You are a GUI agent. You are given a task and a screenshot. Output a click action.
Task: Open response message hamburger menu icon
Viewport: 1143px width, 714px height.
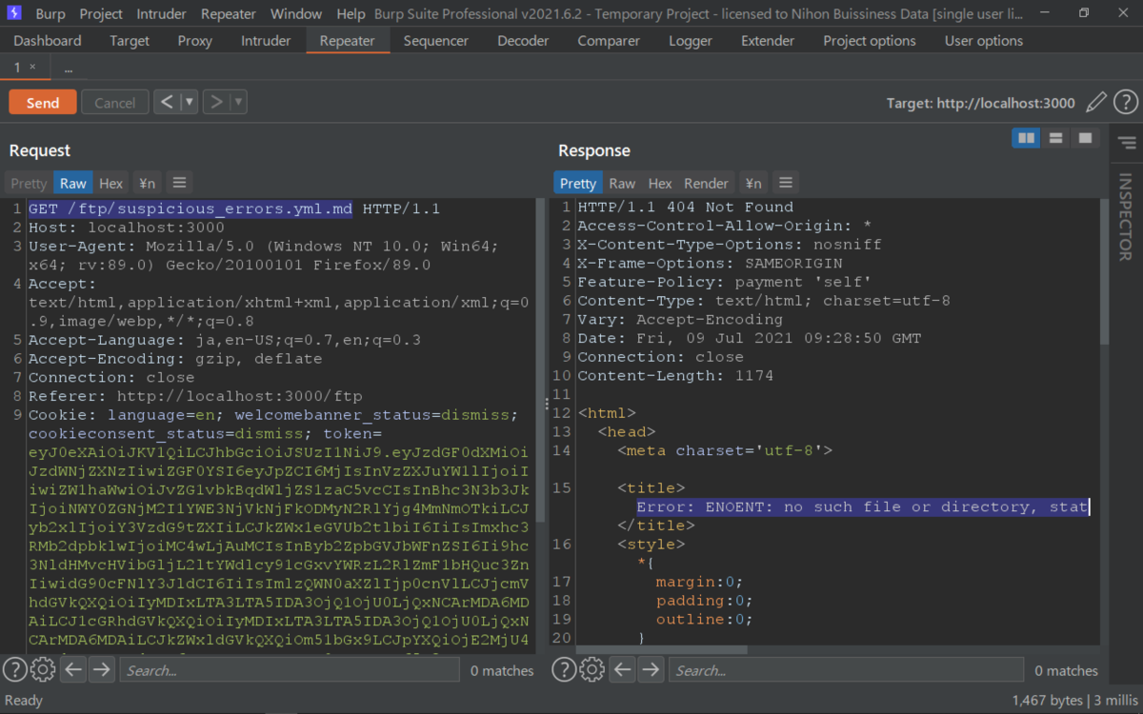pyautogui.click(x=785, y=183)
